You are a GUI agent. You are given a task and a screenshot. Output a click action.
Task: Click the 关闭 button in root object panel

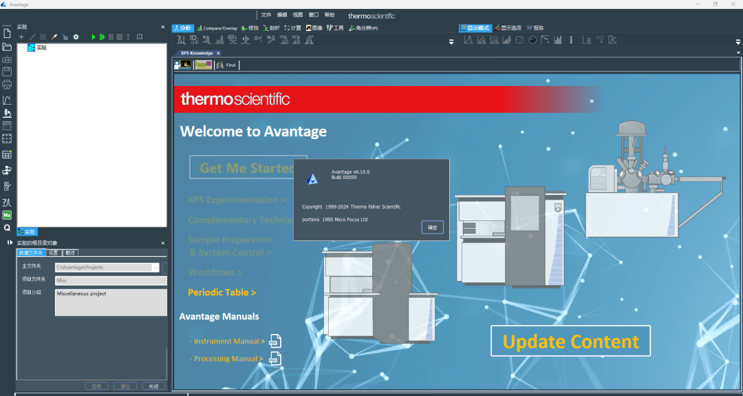click(x=153, y=386)
